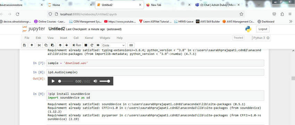The image size is (295, 125).
Task: Insert cell below with plus icon
Action: click(x=32, y=45)
